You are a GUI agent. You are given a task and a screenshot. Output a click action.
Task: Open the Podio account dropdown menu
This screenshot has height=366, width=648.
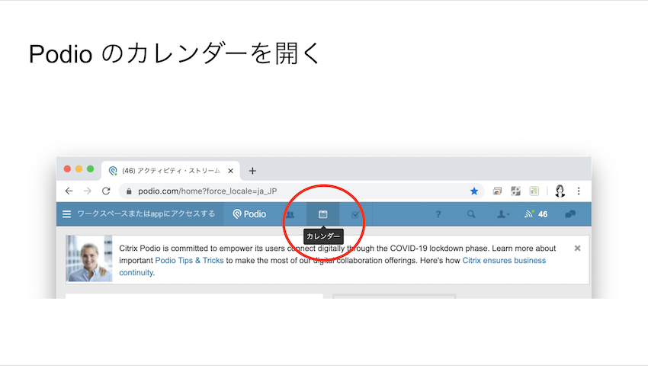[503, 214]
